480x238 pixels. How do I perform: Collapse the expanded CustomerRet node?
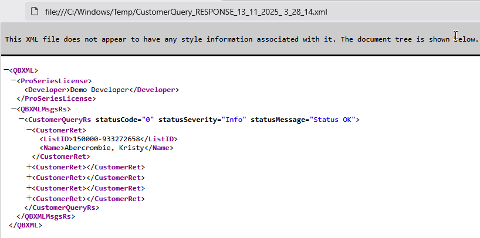click(x=29, y=129)
